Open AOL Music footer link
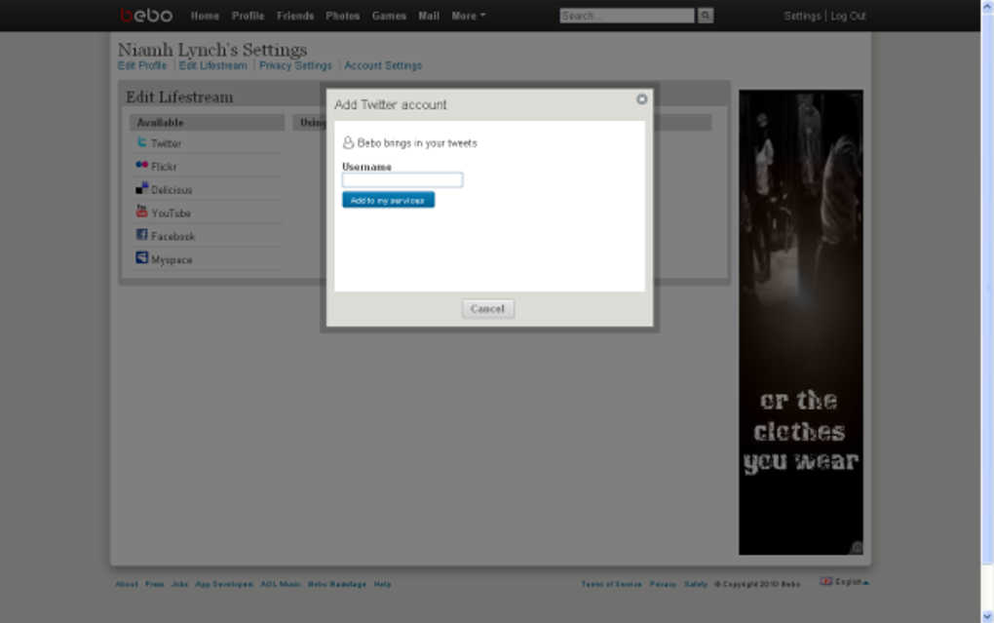This screenshot has width=994, height=623. (281, 584)
